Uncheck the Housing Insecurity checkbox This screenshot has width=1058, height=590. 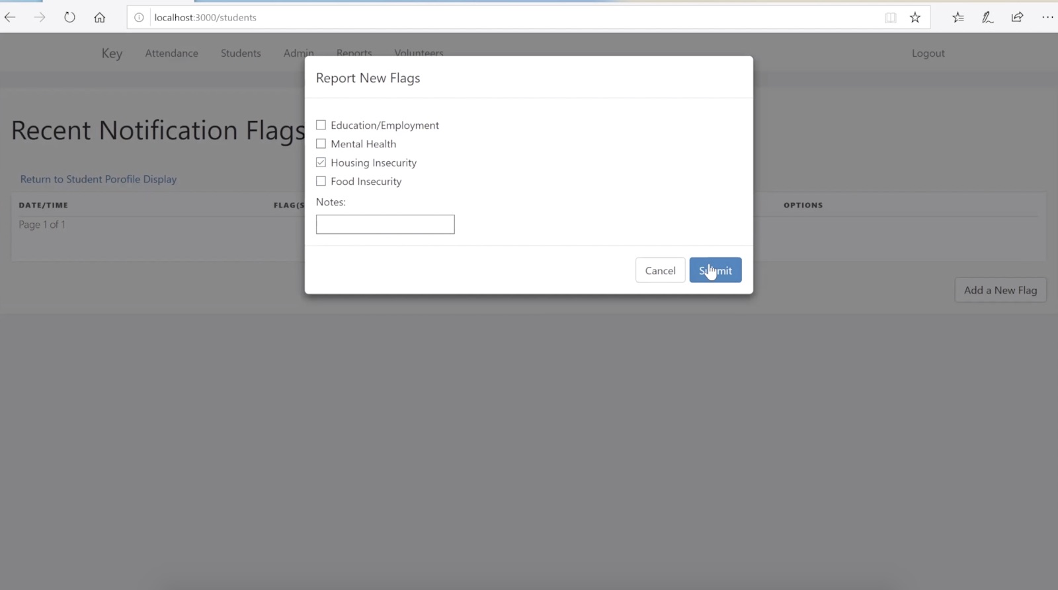point(321,163)
